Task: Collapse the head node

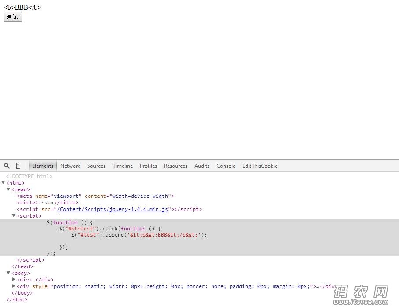Action: coord(8,189)
